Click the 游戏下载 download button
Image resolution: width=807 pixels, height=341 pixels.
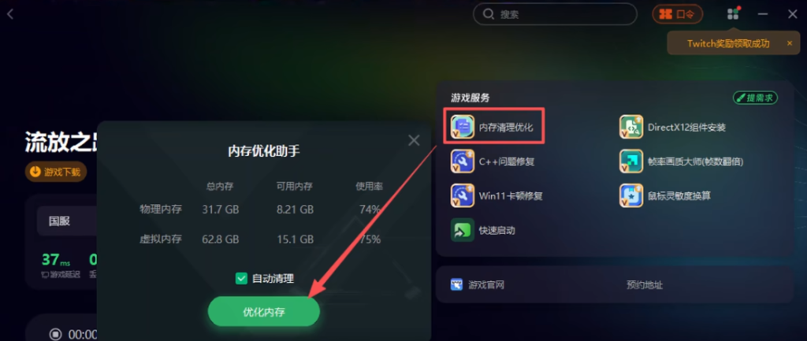point(56,172)
